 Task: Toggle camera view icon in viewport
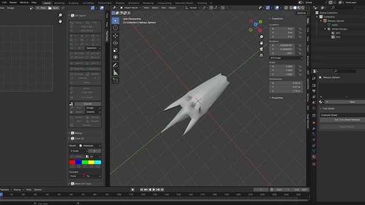[x=261, y=49]
